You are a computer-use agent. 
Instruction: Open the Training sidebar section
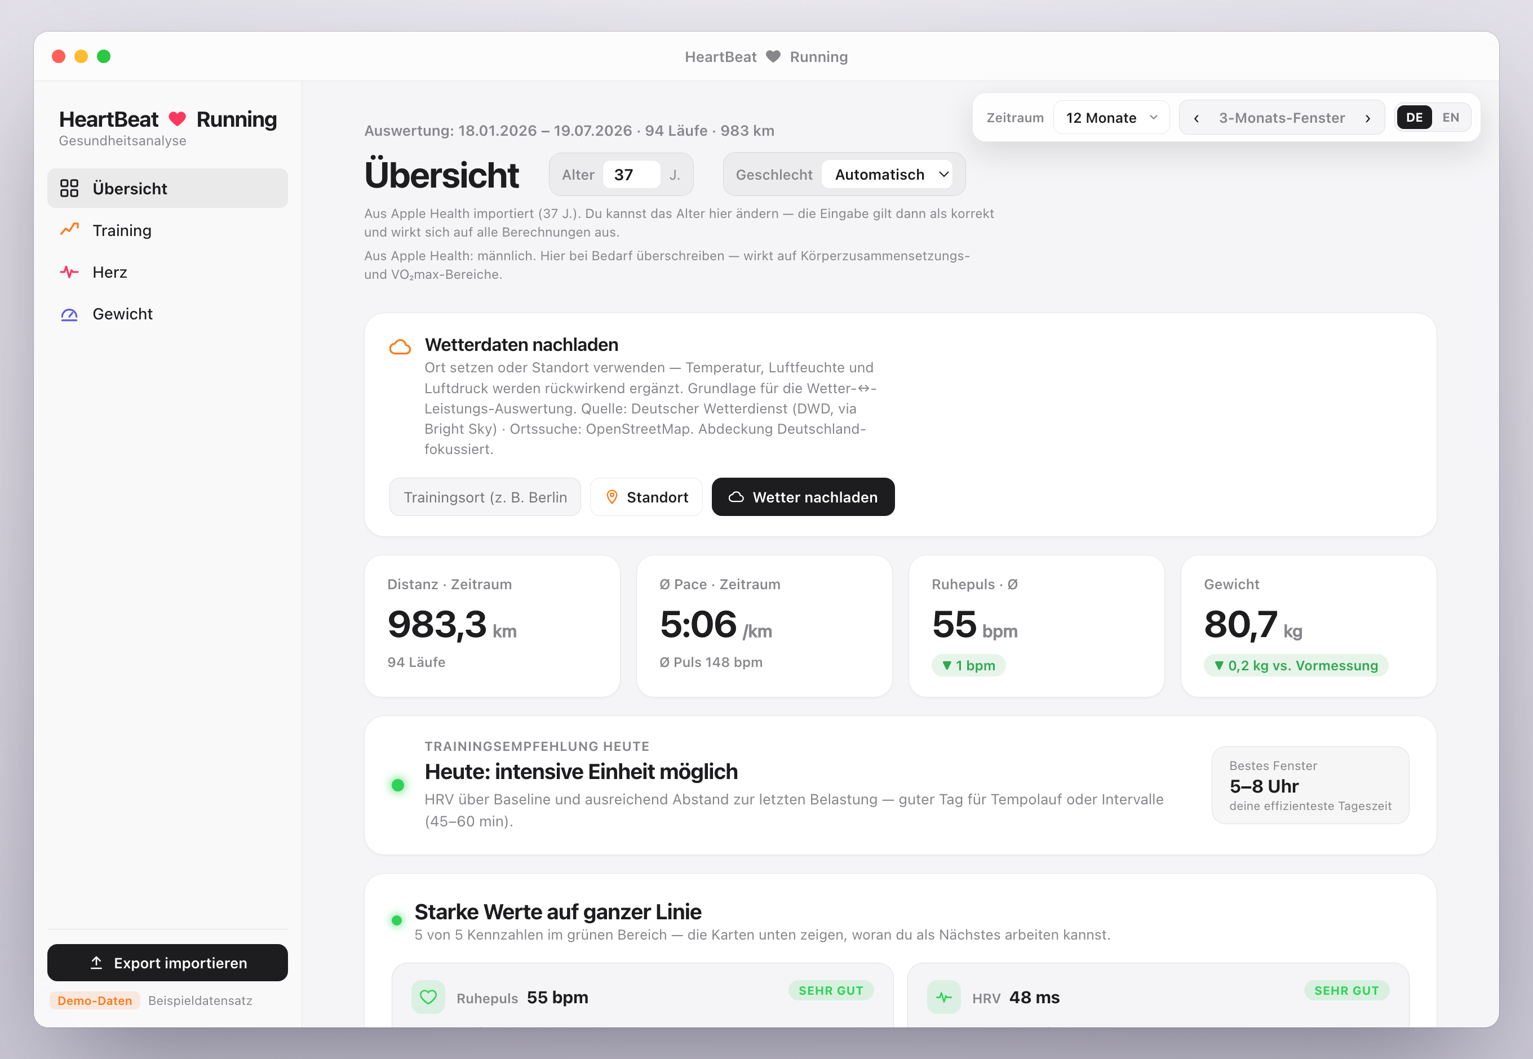tap(167, 230)
